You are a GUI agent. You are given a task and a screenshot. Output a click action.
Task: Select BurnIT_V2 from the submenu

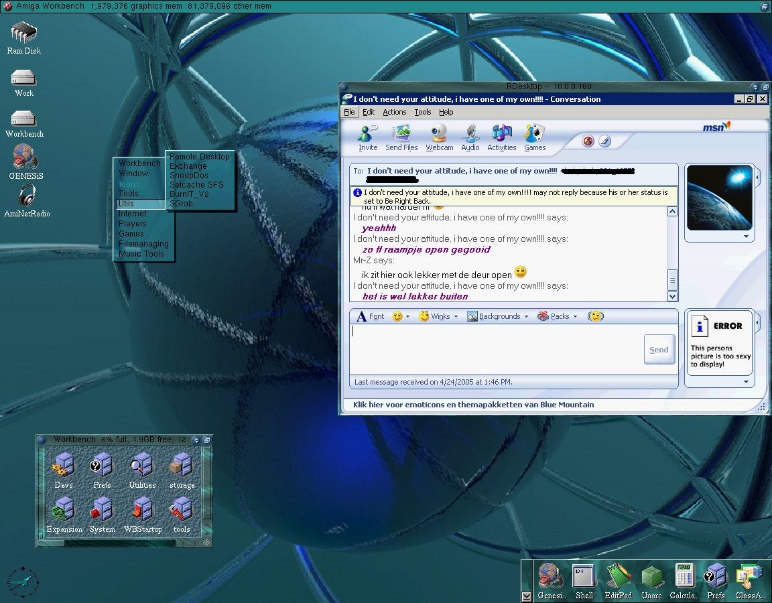tap(189, 194)
